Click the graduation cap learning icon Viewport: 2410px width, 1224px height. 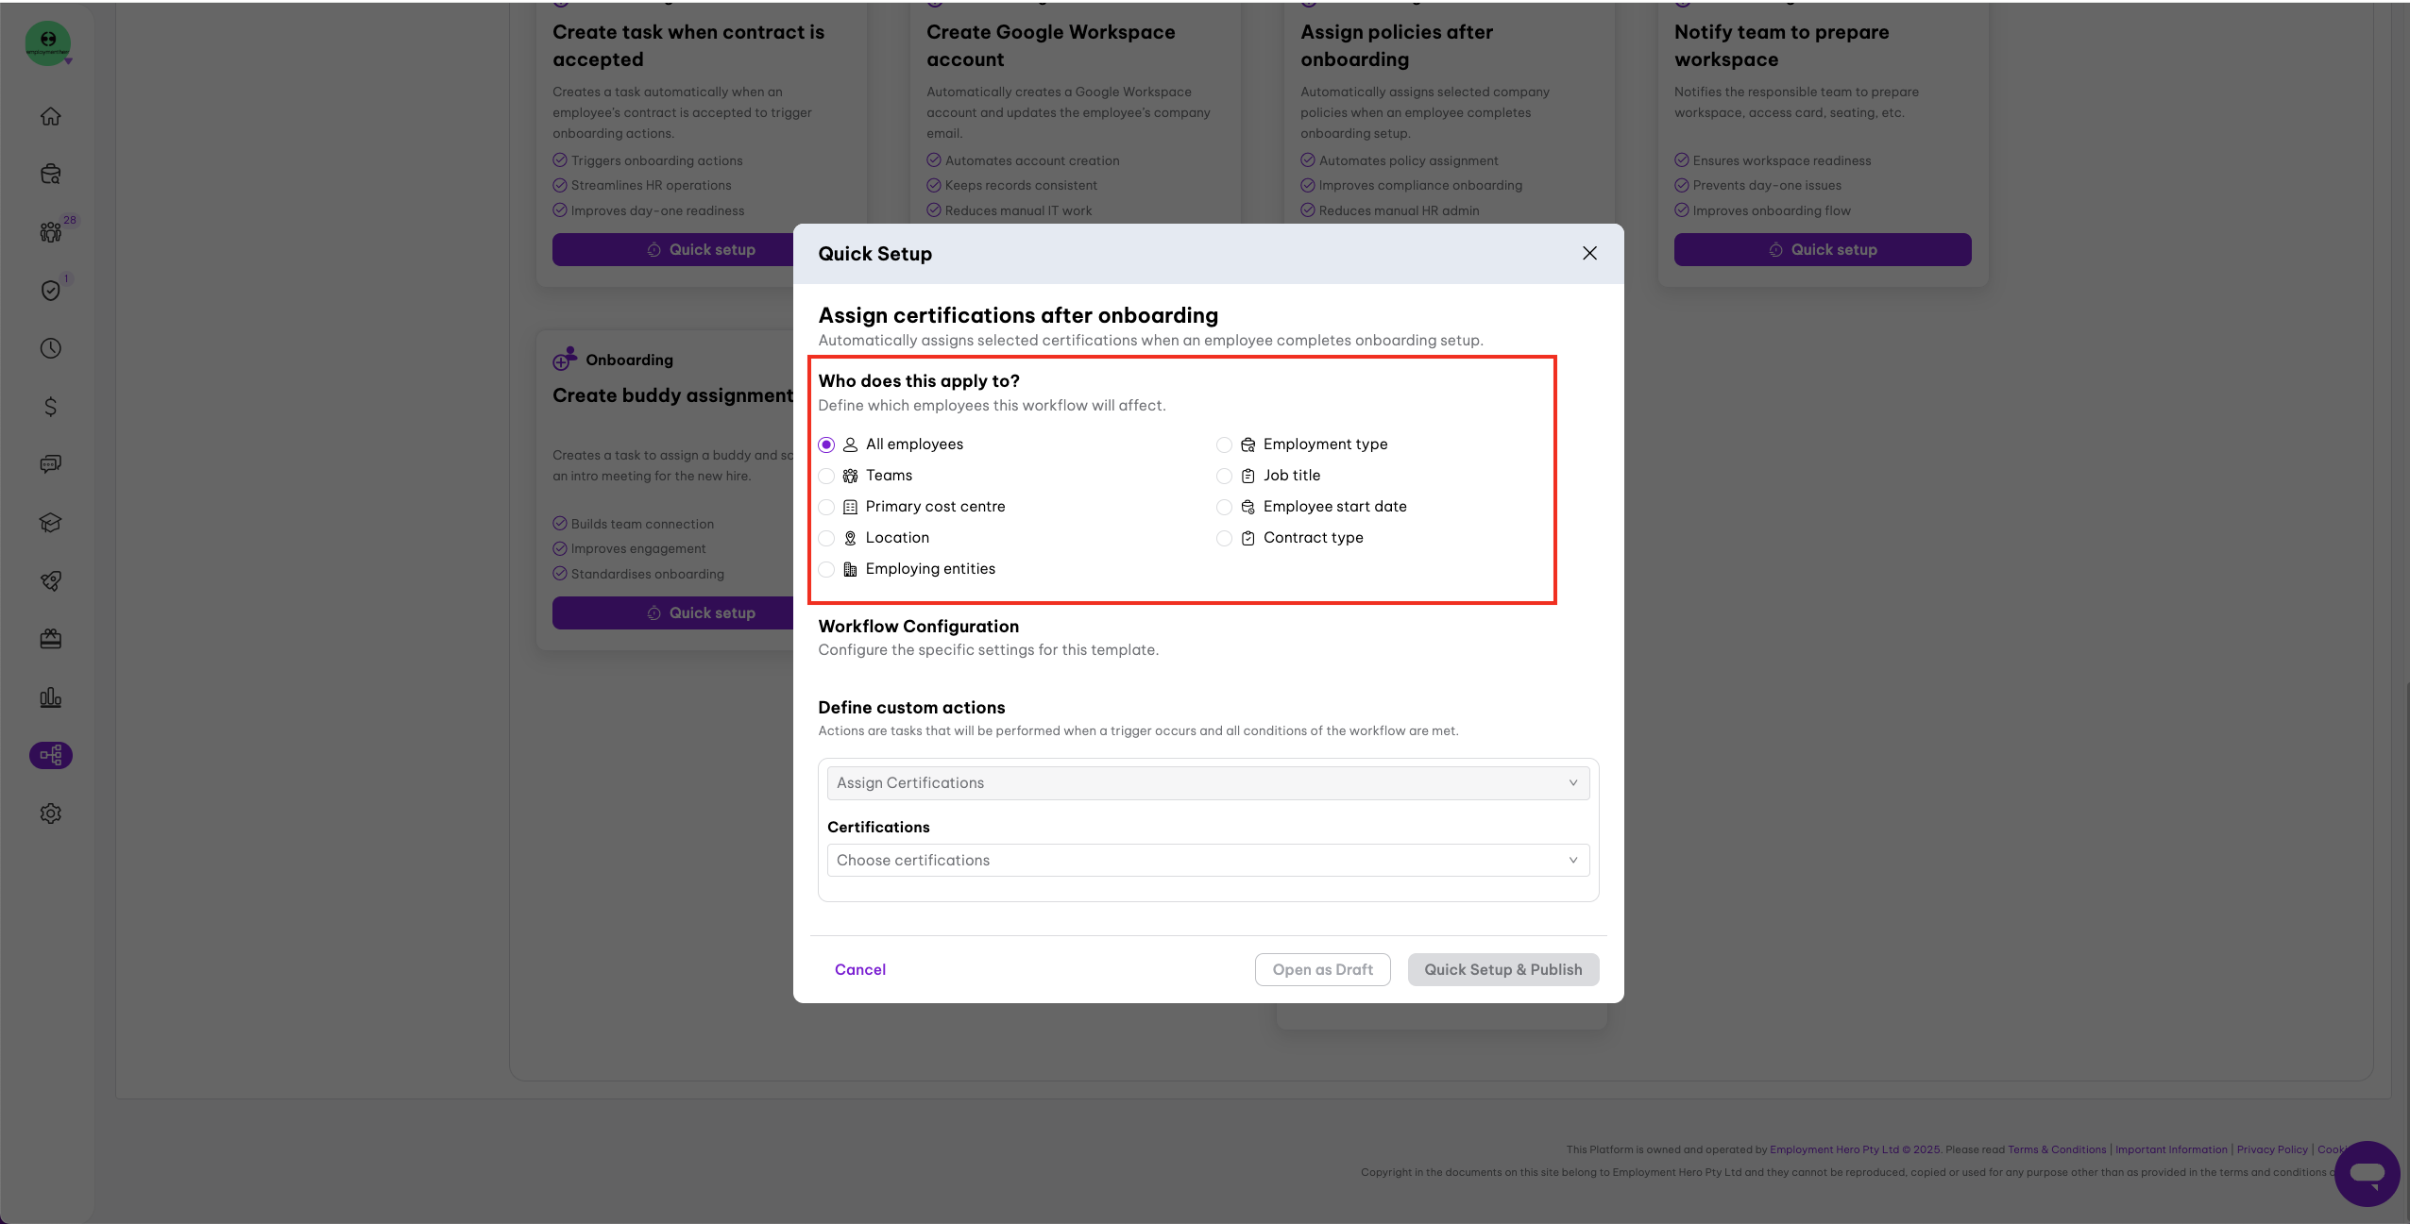point(51,523)
